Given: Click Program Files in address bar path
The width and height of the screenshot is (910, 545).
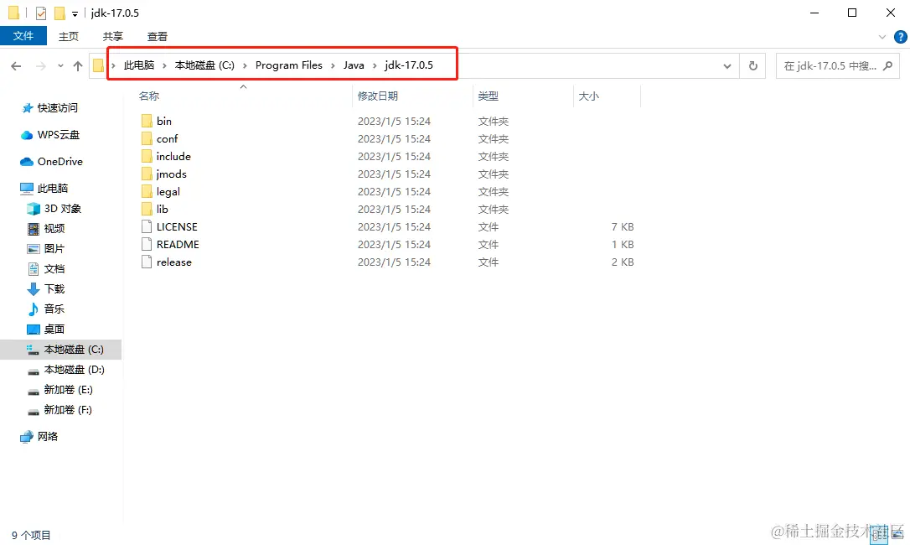Looking at the screenshot, I should click(x=289, y=65).
